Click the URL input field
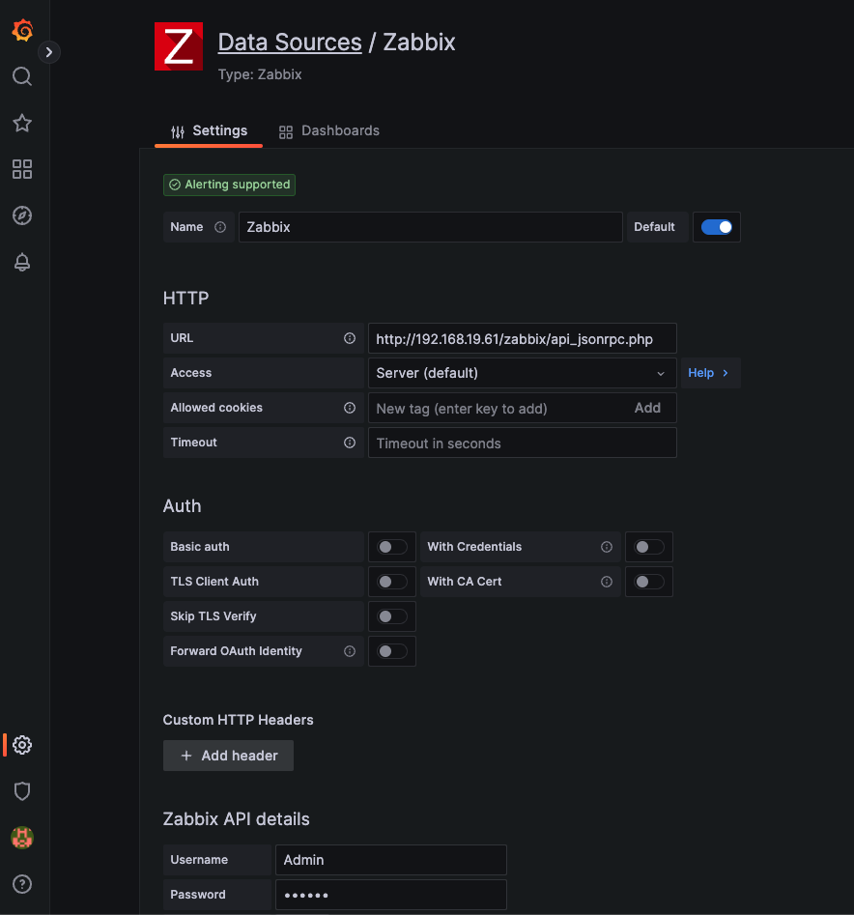Screen dimensions: 854x915 pos(522,338)
